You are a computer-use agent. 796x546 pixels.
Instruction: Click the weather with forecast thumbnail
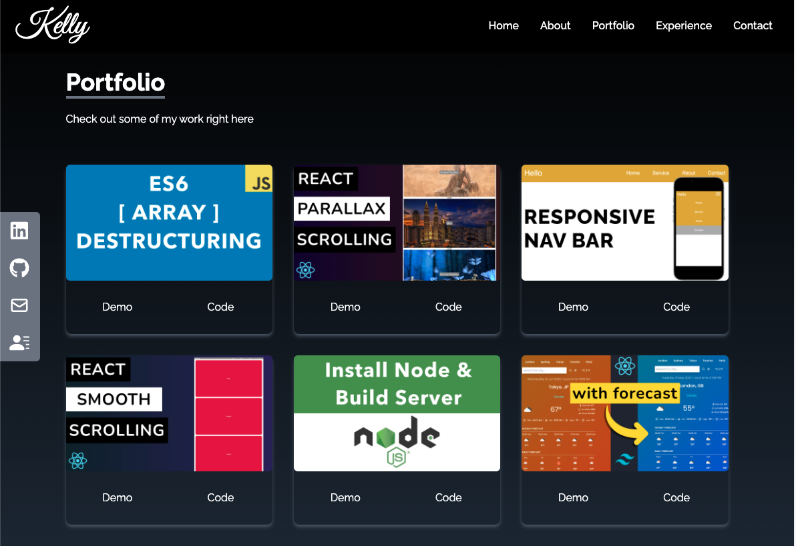tap(625, 413)
